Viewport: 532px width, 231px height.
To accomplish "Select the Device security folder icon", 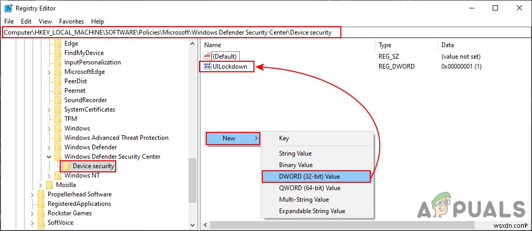I will [66, 166].
